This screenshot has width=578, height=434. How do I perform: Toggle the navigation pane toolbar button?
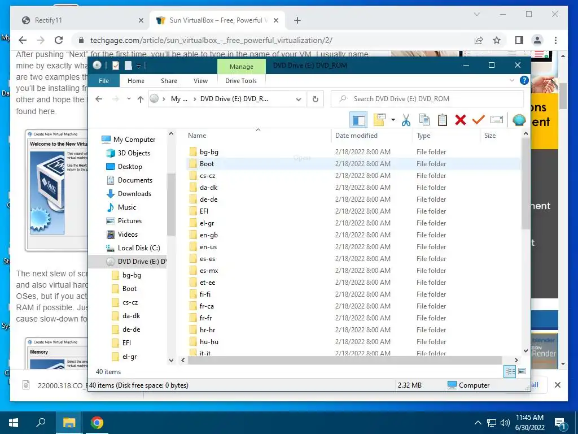(x=358, y=120)
